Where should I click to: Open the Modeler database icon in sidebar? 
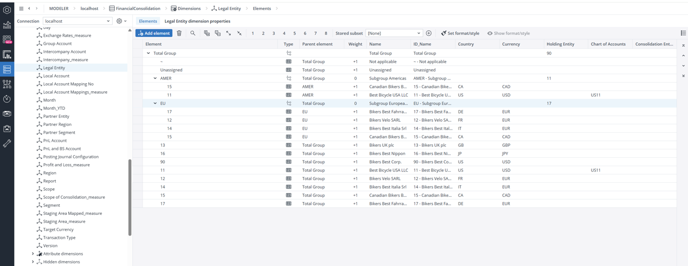coord(7,69)
